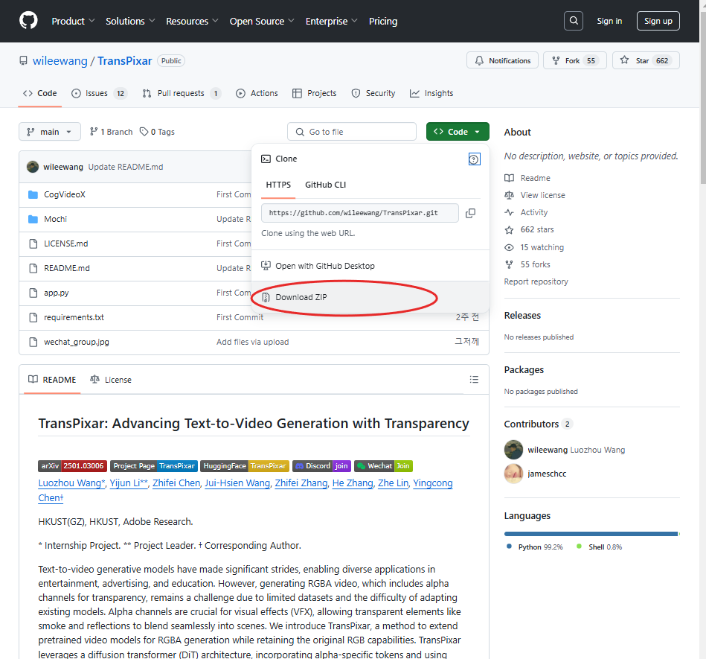This screenshot has height=659, width=706.
Task: View 15 watching link
Action: (x=534, y=247)
